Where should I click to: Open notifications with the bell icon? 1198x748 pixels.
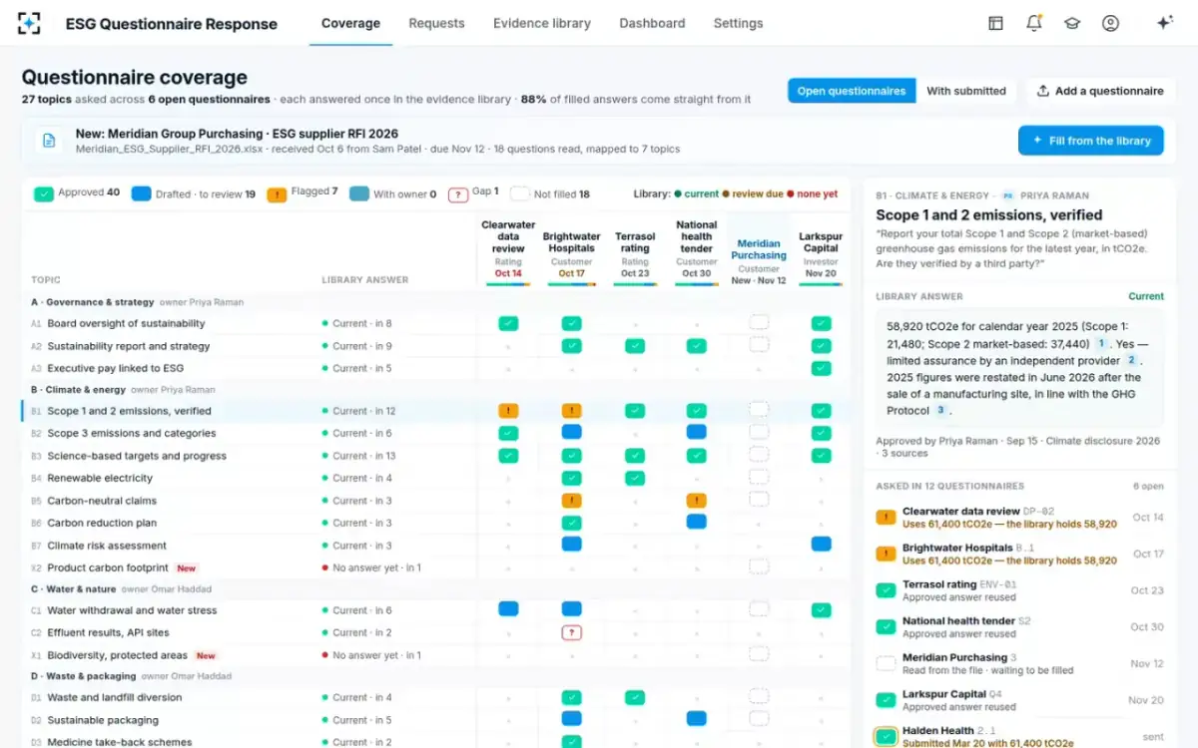coord(1033,23)
